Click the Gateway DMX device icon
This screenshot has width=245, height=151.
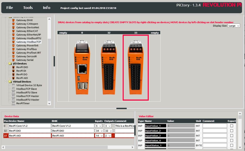click(x=13, y=20)
